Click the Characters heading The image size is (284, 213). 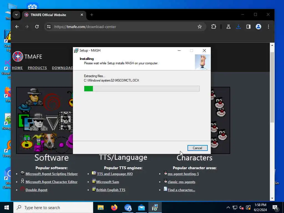point(194,158)
